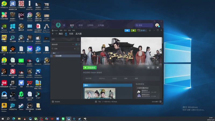Screen dimensions: 215x121
Task: Select 江山北望 in the game list
Action: coord(66,56)
